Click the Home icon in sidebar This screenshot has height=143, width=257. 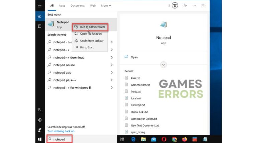(40, 16)
